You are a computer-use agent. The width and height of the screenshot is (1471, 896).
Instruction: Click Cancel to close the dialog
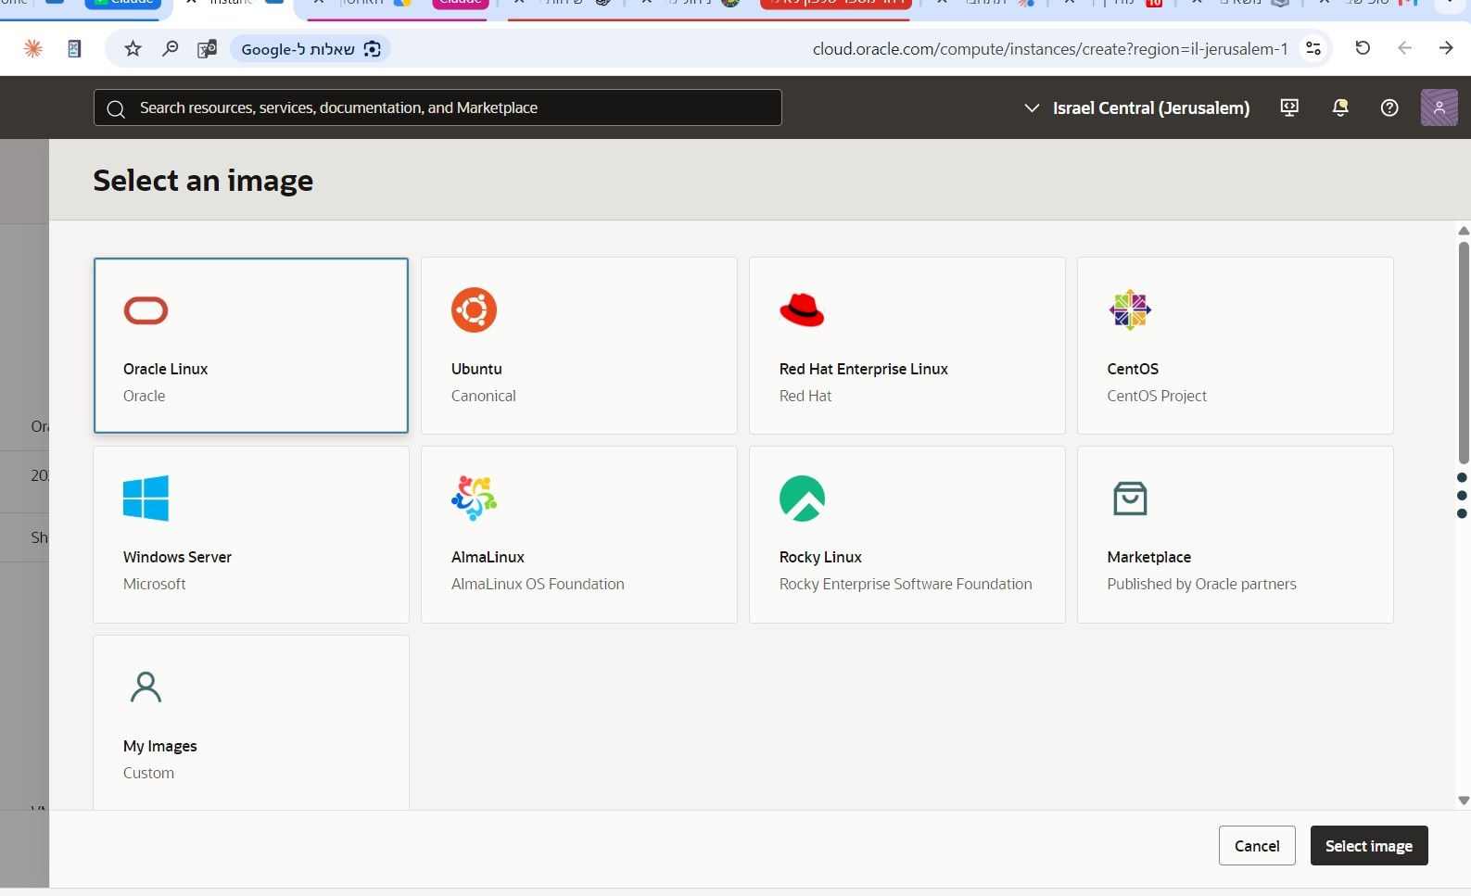1257,846
